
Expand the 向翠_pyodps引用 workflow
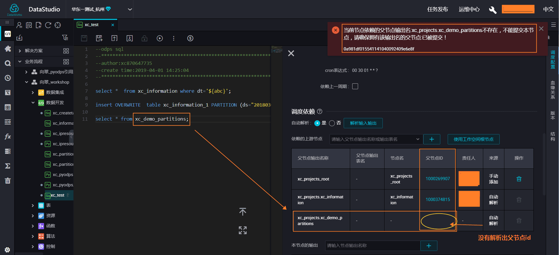pyautogui.click(x=26, y=72)
